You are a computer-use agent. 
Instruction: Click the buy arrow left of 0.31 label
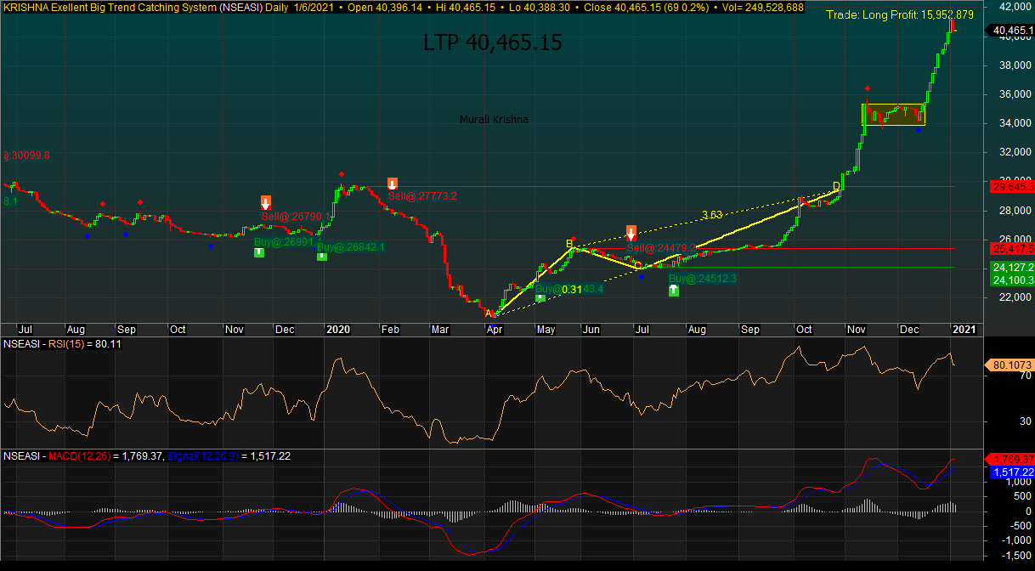click(540, 297)
